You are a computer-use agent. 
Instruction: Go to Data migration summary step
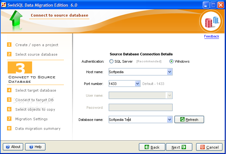point(38,129)
